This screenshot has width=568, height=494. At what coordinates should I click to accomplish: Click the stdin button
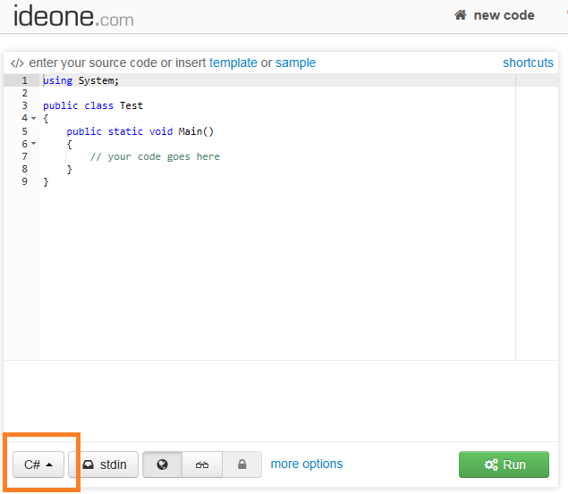(104, 465)
